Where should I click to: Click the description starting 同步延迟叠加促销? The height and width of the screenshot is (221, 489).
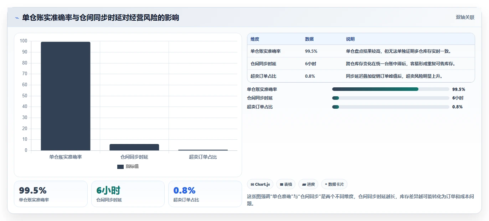(x=394, y=76)
